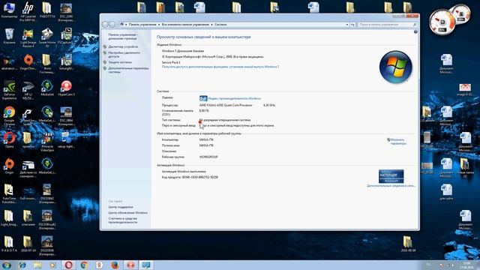The height and width of the screenshot is (270, 480).
Task: Open the HP LaserJet shortcut on desktop
Action: [x=28, y=12]
